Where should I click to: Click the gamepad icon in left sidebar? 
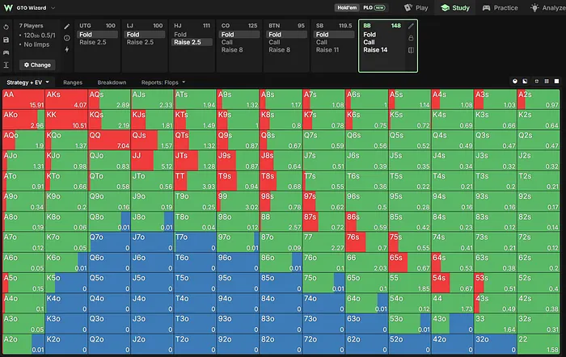6,52
